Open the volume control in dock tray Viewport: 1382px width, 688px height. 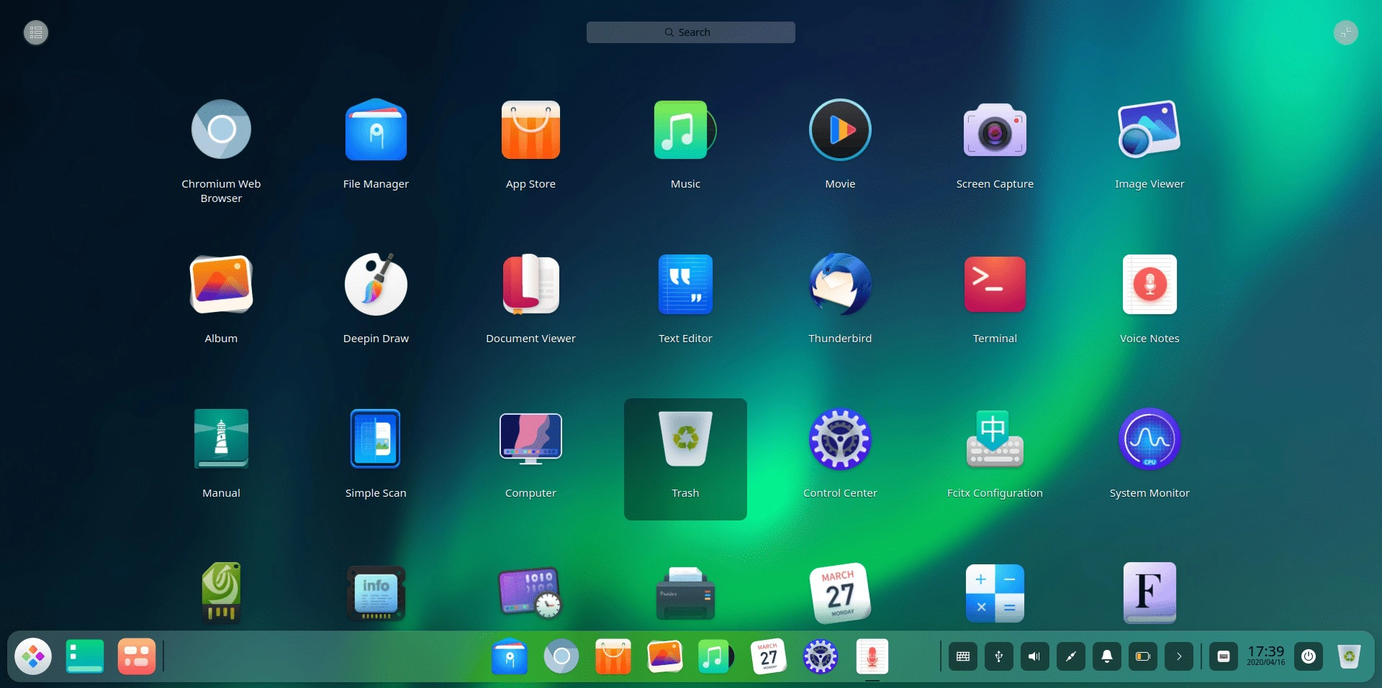pyautogui.click(x=1035, y=656)
